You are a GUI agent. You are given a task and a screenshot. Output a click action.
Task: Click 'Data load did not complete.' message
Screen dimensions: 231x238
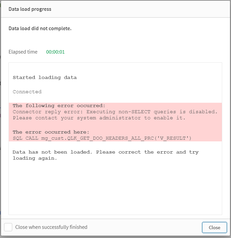(x=40, y=28)
